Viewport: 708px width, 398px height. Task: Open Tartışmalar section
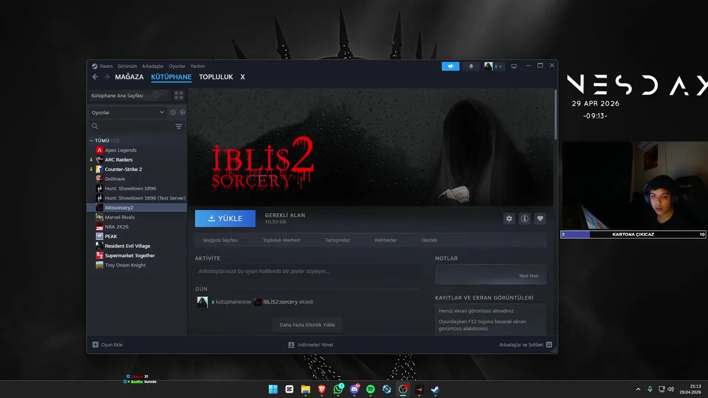[337, 240]
